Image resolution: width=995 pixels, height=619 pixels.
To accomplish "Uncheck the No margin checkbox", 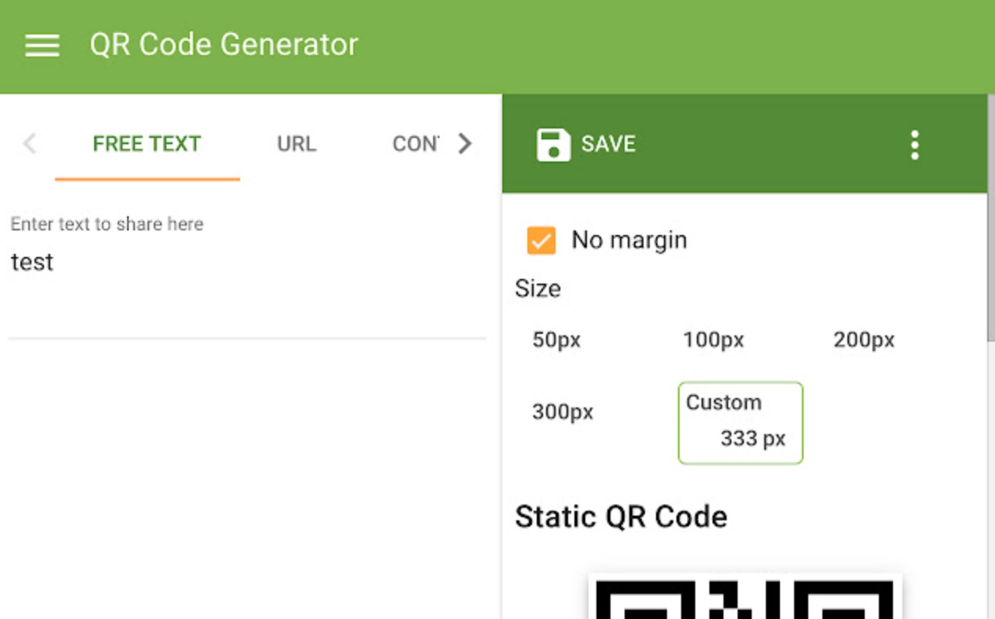I will pyautogui.click(x=541, y=241).
